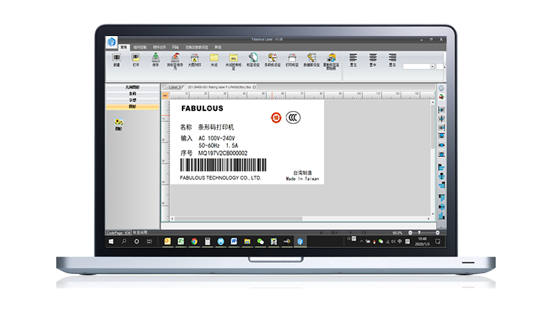Click the orange mm ruler unit button
Viewport: 552px width, 310px height.
click(165, 95)
